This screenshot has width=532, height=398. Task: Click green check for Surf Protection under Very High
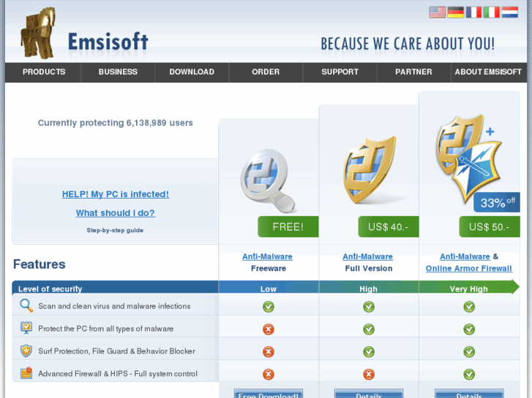[469, 351]
